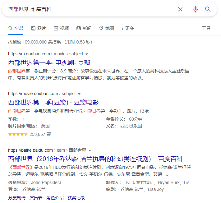Click the 又名: 西方极乐园 text

124,126
